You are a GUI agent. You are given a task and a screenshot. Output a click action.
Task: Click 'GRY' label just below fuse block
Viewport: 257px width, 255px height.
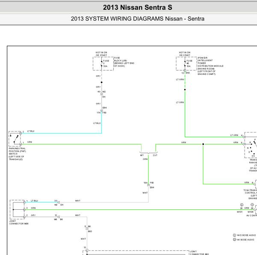98,76
